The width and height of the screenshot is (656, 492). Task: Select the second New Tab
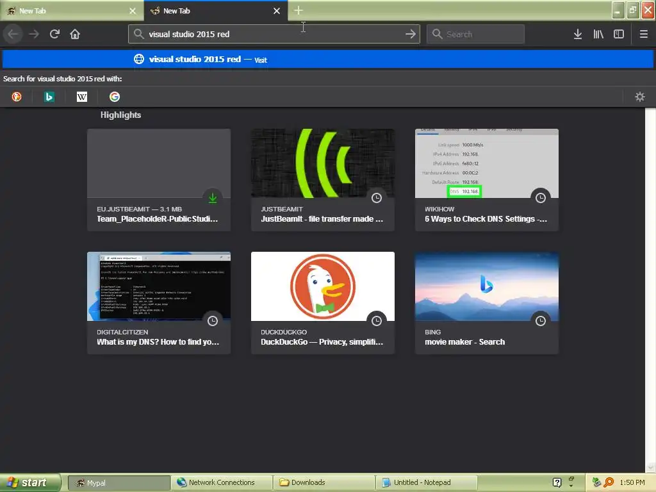(216, 11)
